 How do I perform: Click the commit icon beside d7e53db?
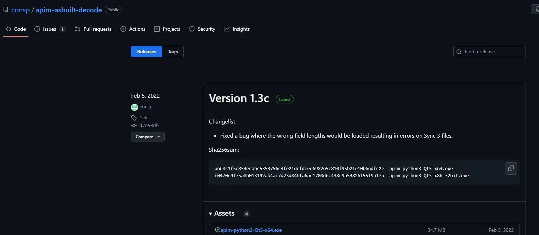point(134,125)
